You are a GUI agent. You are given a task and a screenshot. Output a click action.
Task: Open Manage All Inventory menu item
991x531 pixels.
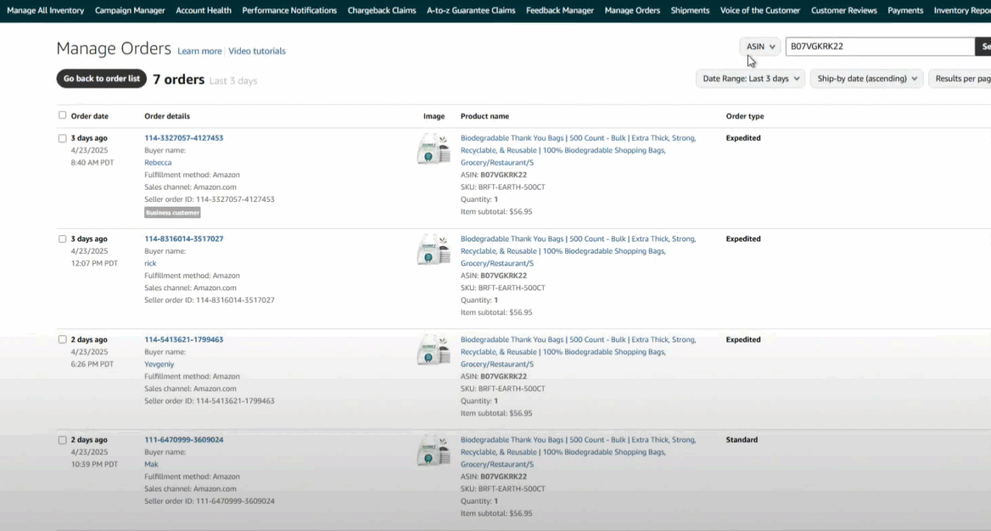(x=45, y=10)
